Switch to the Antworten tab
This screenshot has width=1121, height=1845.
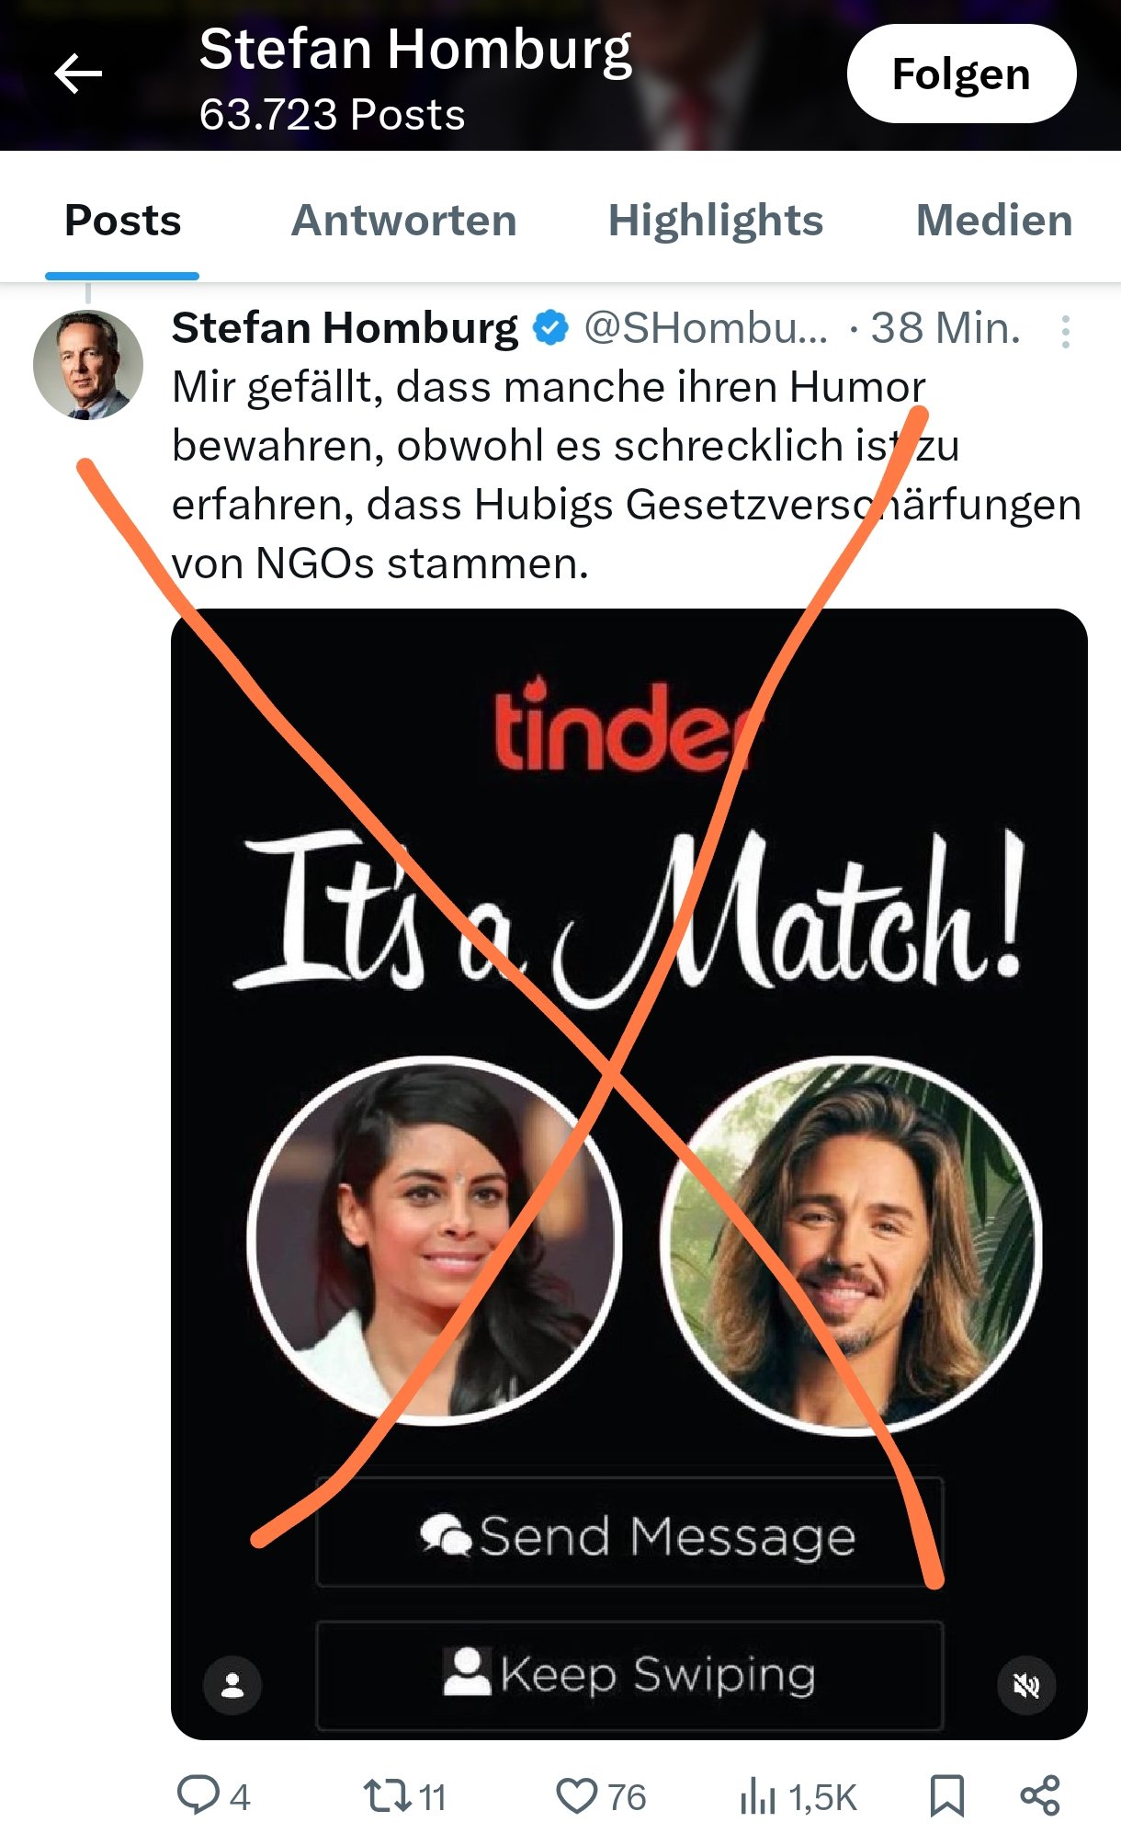coord(404,221)
